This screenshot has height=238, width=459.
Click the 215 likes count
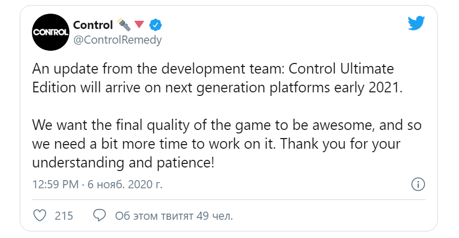point(64,216)
